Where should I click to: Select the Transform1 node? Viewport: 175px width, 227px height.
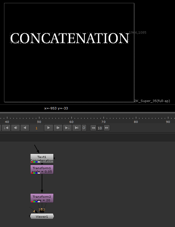tap(42, 169)
